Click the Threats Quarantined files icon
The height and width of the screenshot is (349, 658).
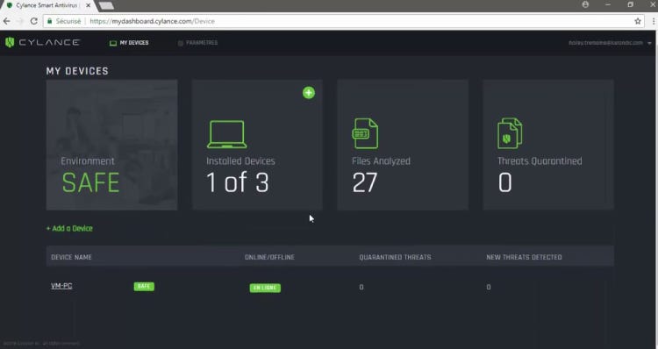510,133
